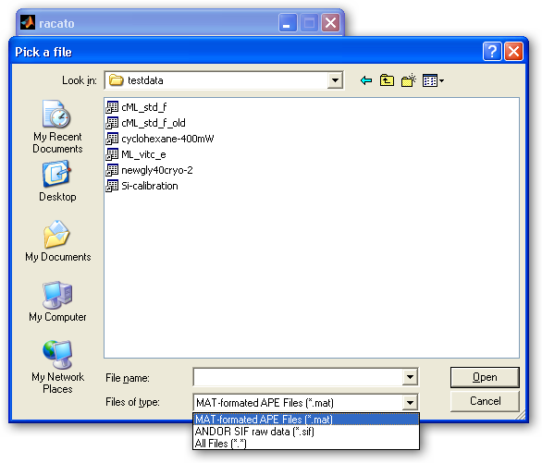Expand the File name history dropdown
542x463 pixels.
pos(410,377)
